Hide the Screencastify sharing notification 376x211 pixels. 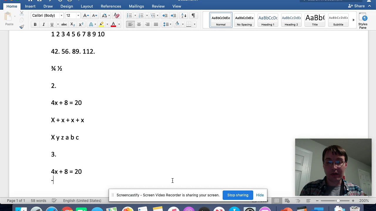(260, 195)
